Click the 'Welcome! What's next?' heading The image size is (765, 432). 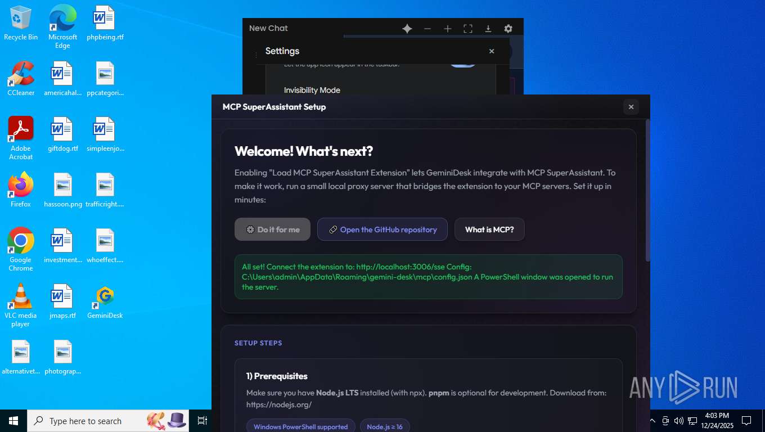pyautogui.click(x=304, y=151)
